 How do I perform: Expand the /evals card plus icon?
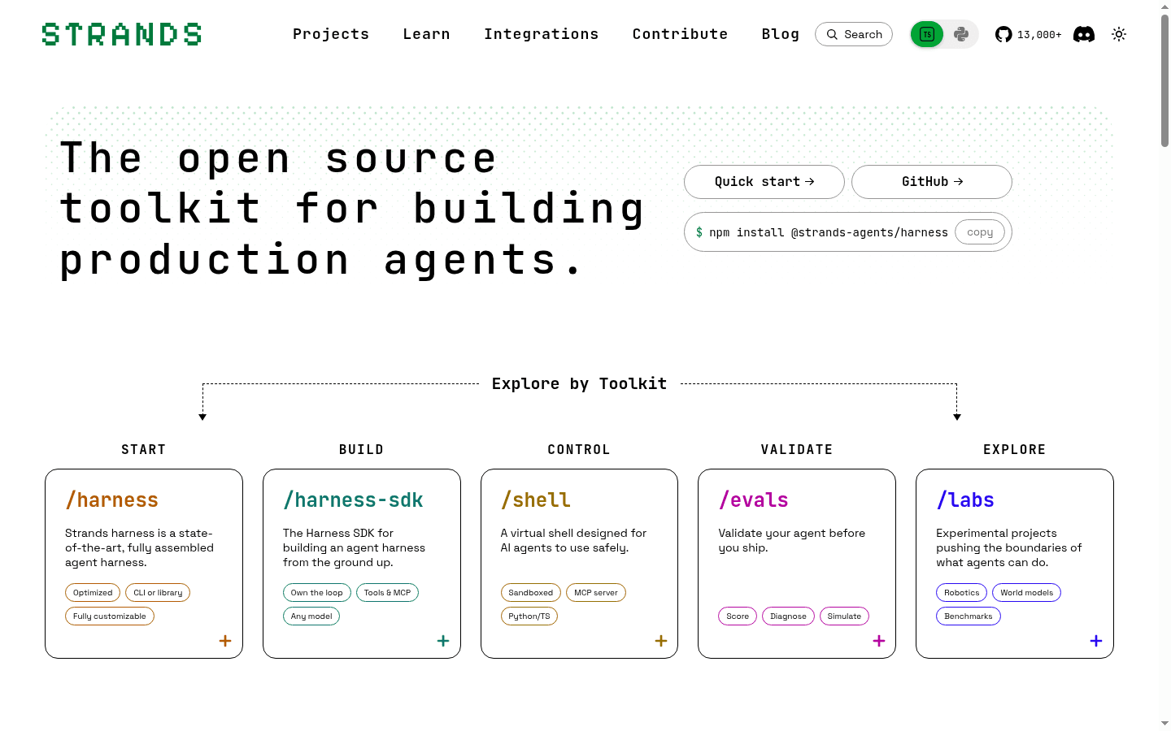point(879,641)
